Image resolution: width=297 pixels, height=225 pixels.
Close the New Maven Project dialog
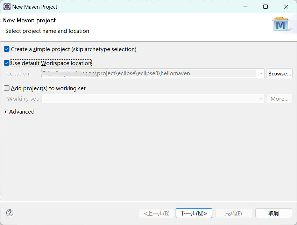coord(286,7)
